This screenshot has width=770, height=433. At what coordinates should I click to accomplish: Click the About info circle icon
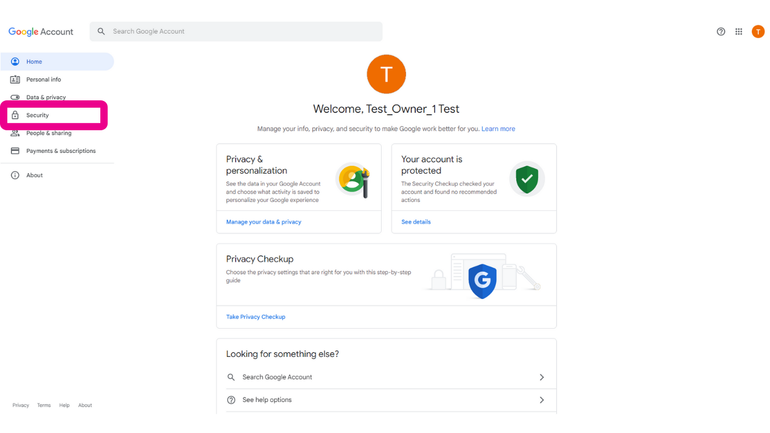pos(15,175)
